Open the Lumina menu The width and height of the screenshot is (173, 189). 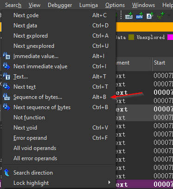tap(89, 5)
